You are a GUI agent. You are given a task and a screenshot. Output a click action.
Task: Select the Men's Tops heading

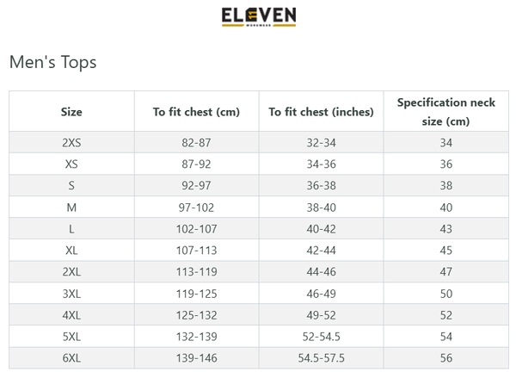tap(52, 62)
